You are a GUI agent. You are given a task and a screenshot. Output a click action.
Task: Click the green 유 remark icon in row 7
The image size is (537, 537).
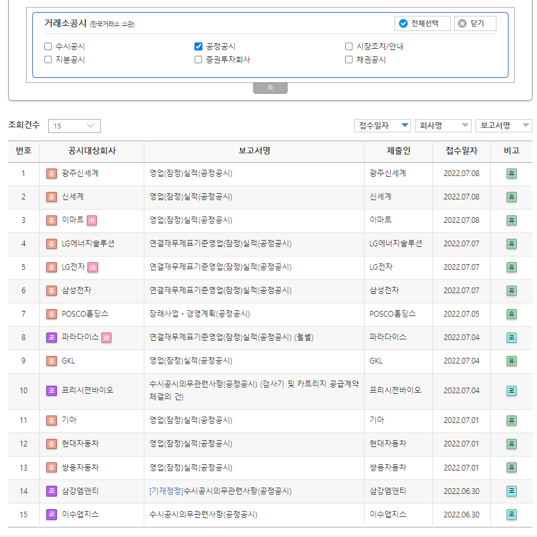click(x=511, y=314)
